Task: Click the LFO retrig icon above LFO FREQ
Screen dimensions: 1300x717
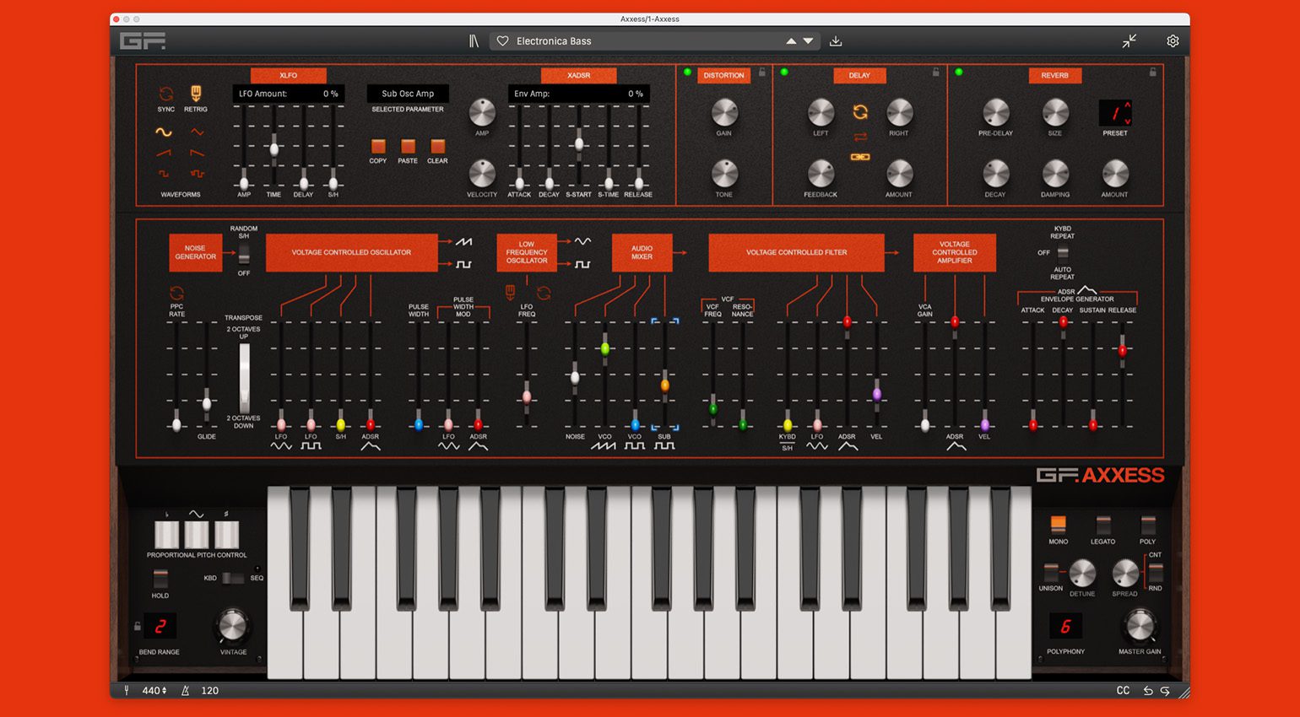Action: click(x=510, y=293)
